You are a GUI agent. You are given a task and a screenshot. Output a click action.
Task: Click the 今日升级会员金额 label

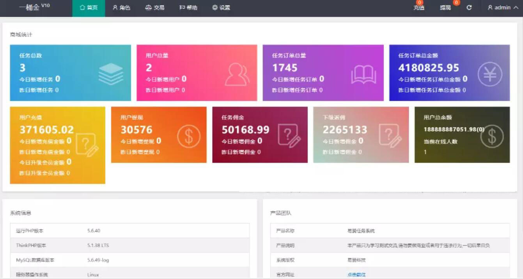(42, 162)
